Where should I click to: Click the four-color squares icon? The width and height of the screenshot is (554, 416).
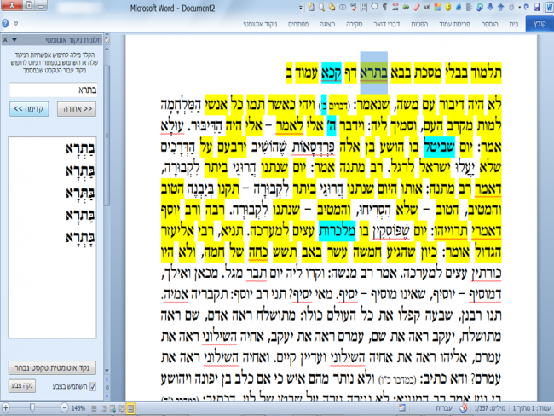coord(437,7)
